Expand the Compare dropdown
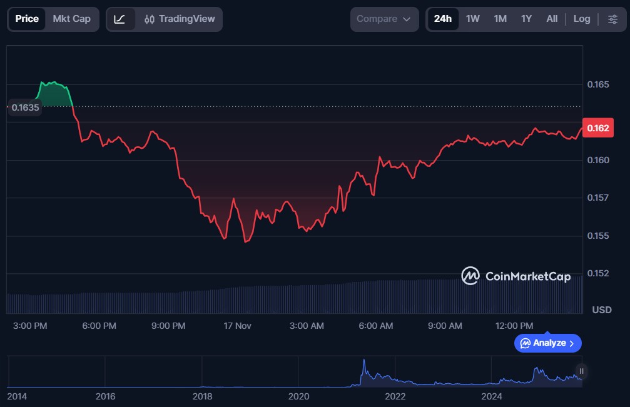This screenshot has width=630, height=407. click(384, 19)
